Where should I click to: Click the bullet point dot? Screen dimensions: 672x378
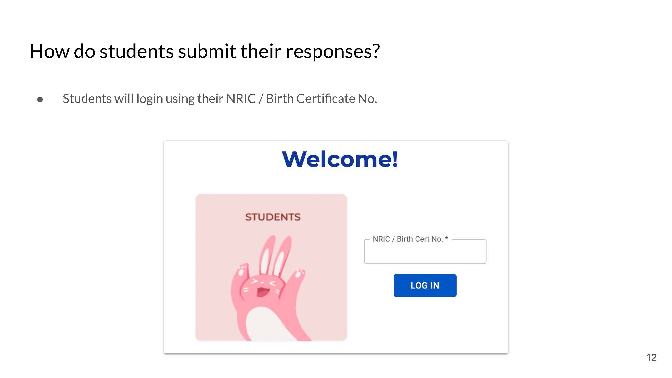pos(40,100)
